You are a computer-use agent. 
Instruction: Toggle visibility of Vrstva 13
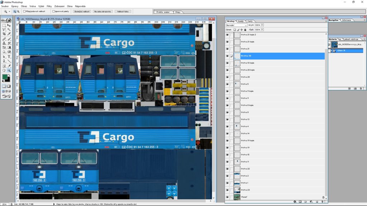pos(227,119)
